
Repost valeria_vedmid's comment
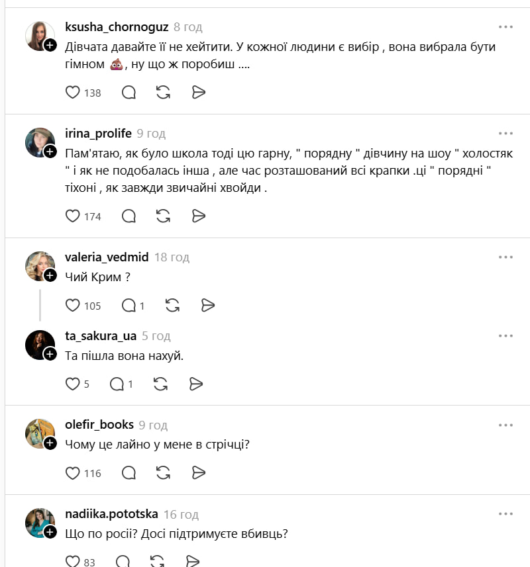(172, 305)
